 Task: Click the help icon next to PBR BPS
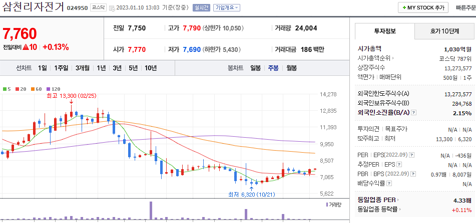pyautogui.click(x=414, y=174)
